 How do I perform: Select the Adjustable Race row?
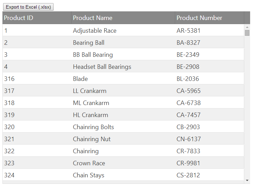pyautogui.click(x=95, y=31)
